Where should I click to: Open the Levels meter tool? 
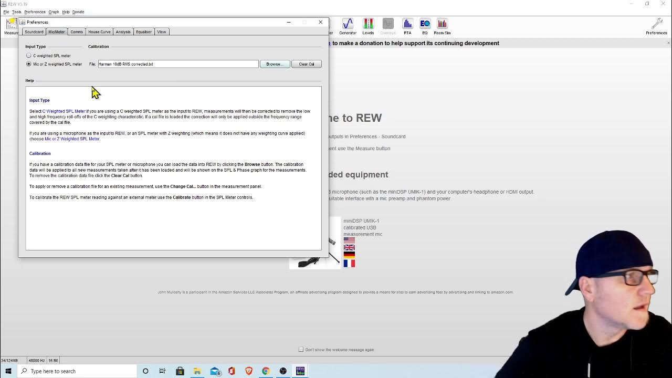pos(368,26)
